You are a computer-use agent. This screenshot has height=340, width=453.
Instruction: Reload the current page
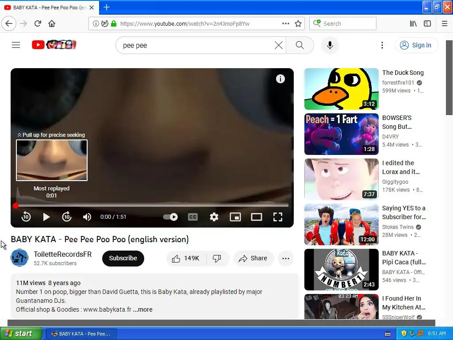[38, 23]
